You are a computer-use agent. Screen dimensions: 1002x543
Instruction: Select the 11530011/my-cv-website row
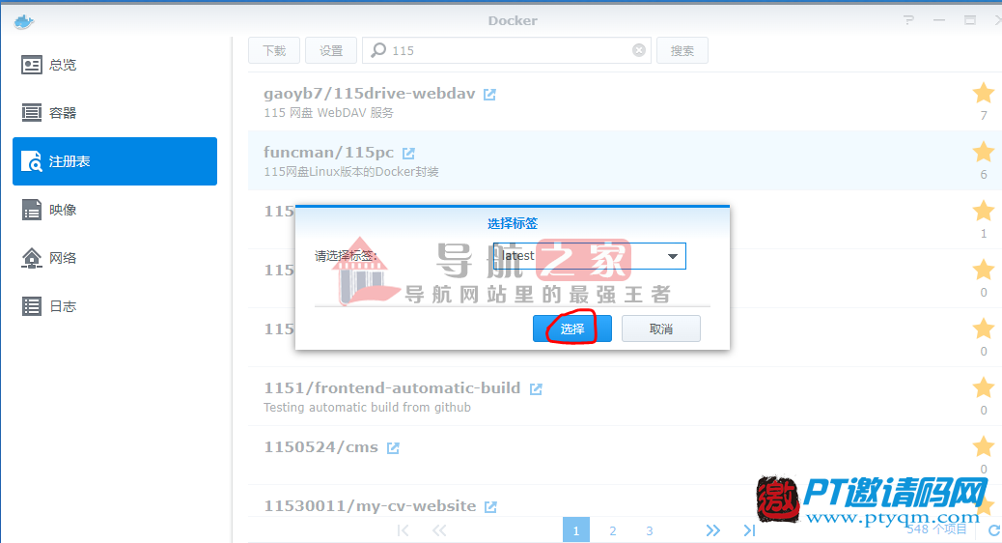[x=625, y=501]
